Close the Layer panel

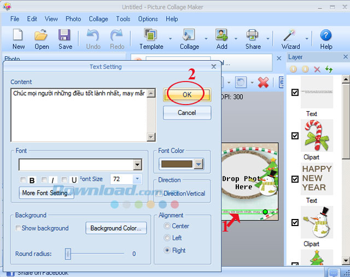pyautogui.click(x=345, y=57)
